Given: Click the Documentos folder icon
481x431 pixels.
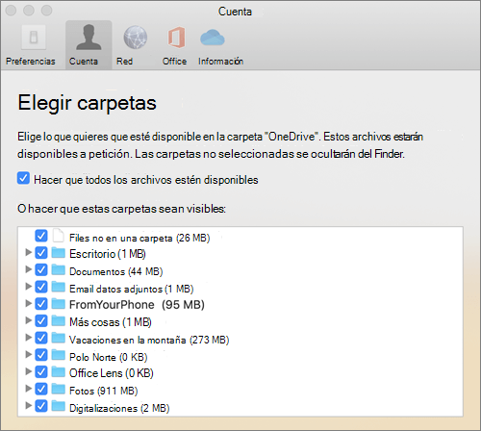Looking at the screenshot, I should click(59, 270).
